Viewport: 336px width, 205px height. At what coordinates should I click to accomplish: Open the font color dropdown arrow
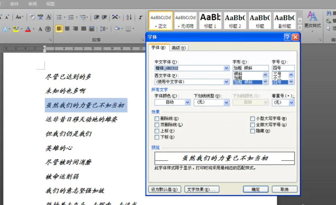coord(34,29)
